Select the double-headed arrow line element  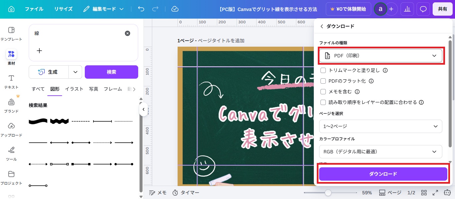[x=59, y=143]
